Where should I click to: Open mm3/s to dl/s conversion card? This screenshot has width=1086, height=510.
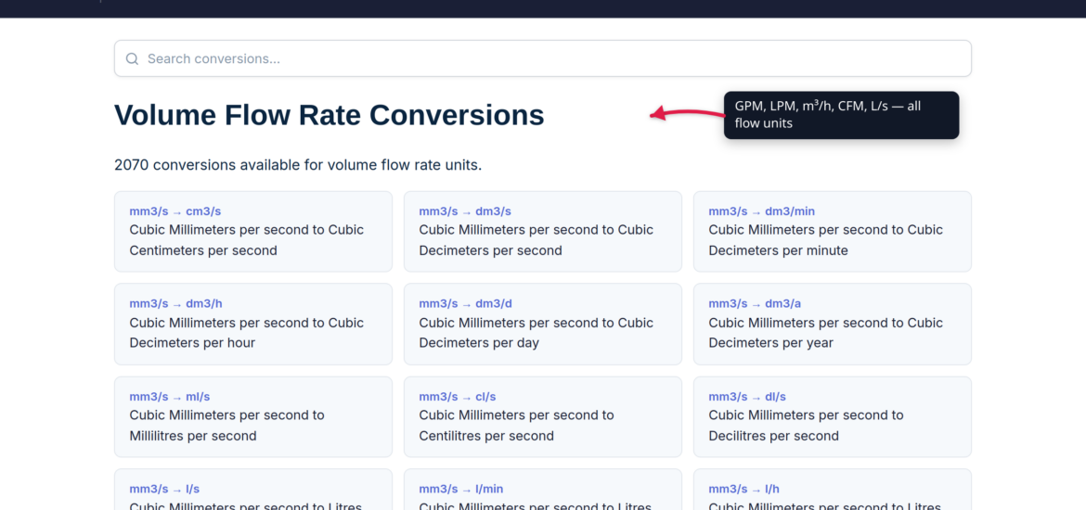[x=833, y=417]
